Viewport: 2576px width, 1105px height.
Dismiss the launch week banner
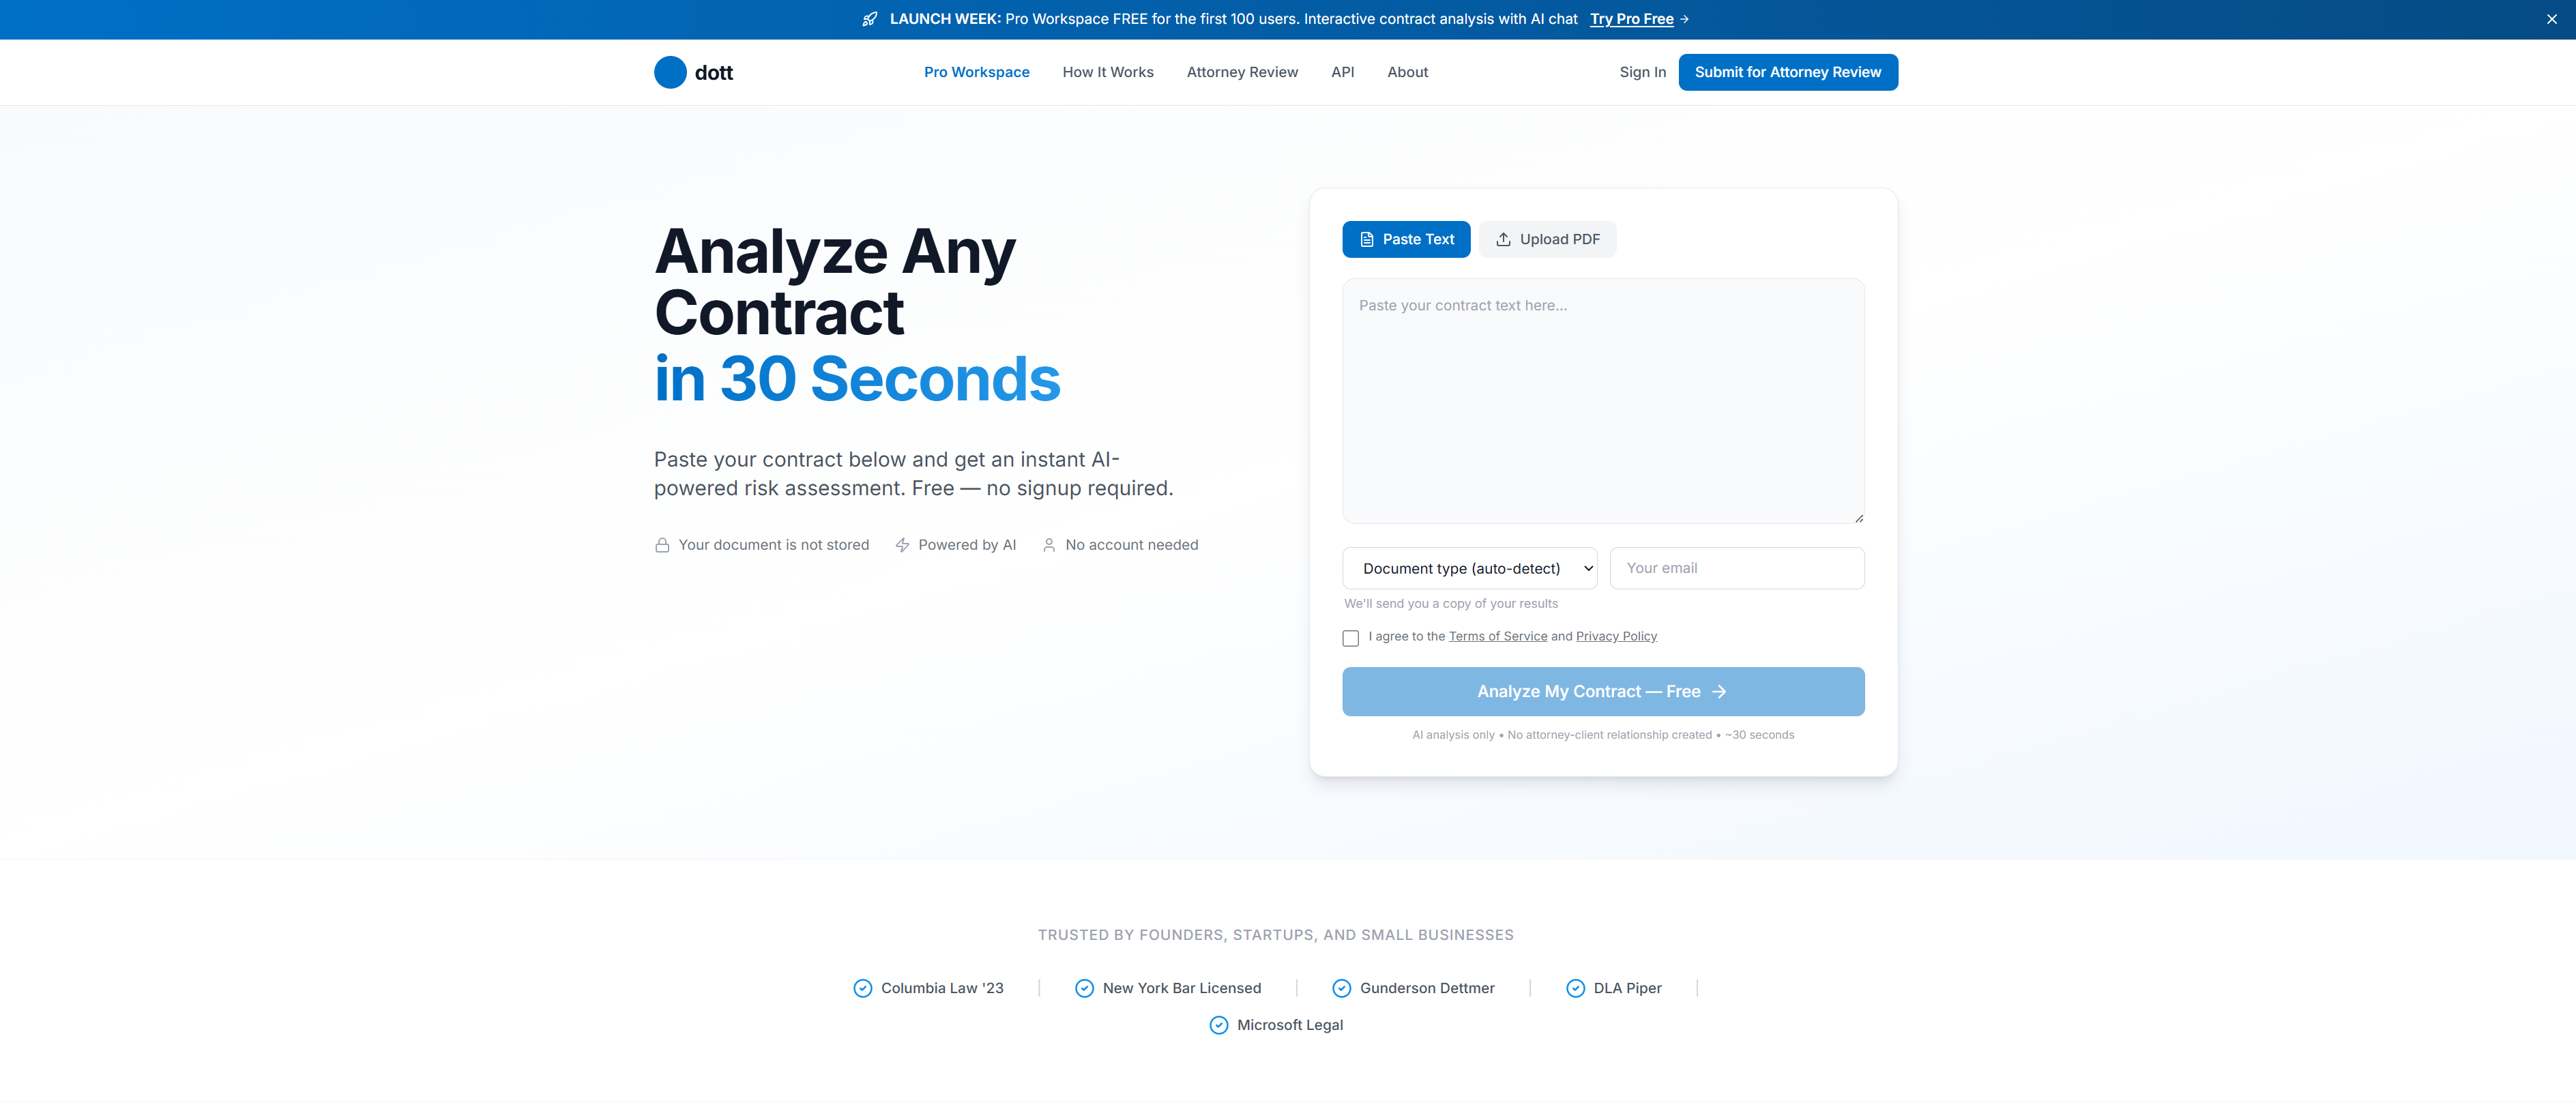(x=2551, y=19)
